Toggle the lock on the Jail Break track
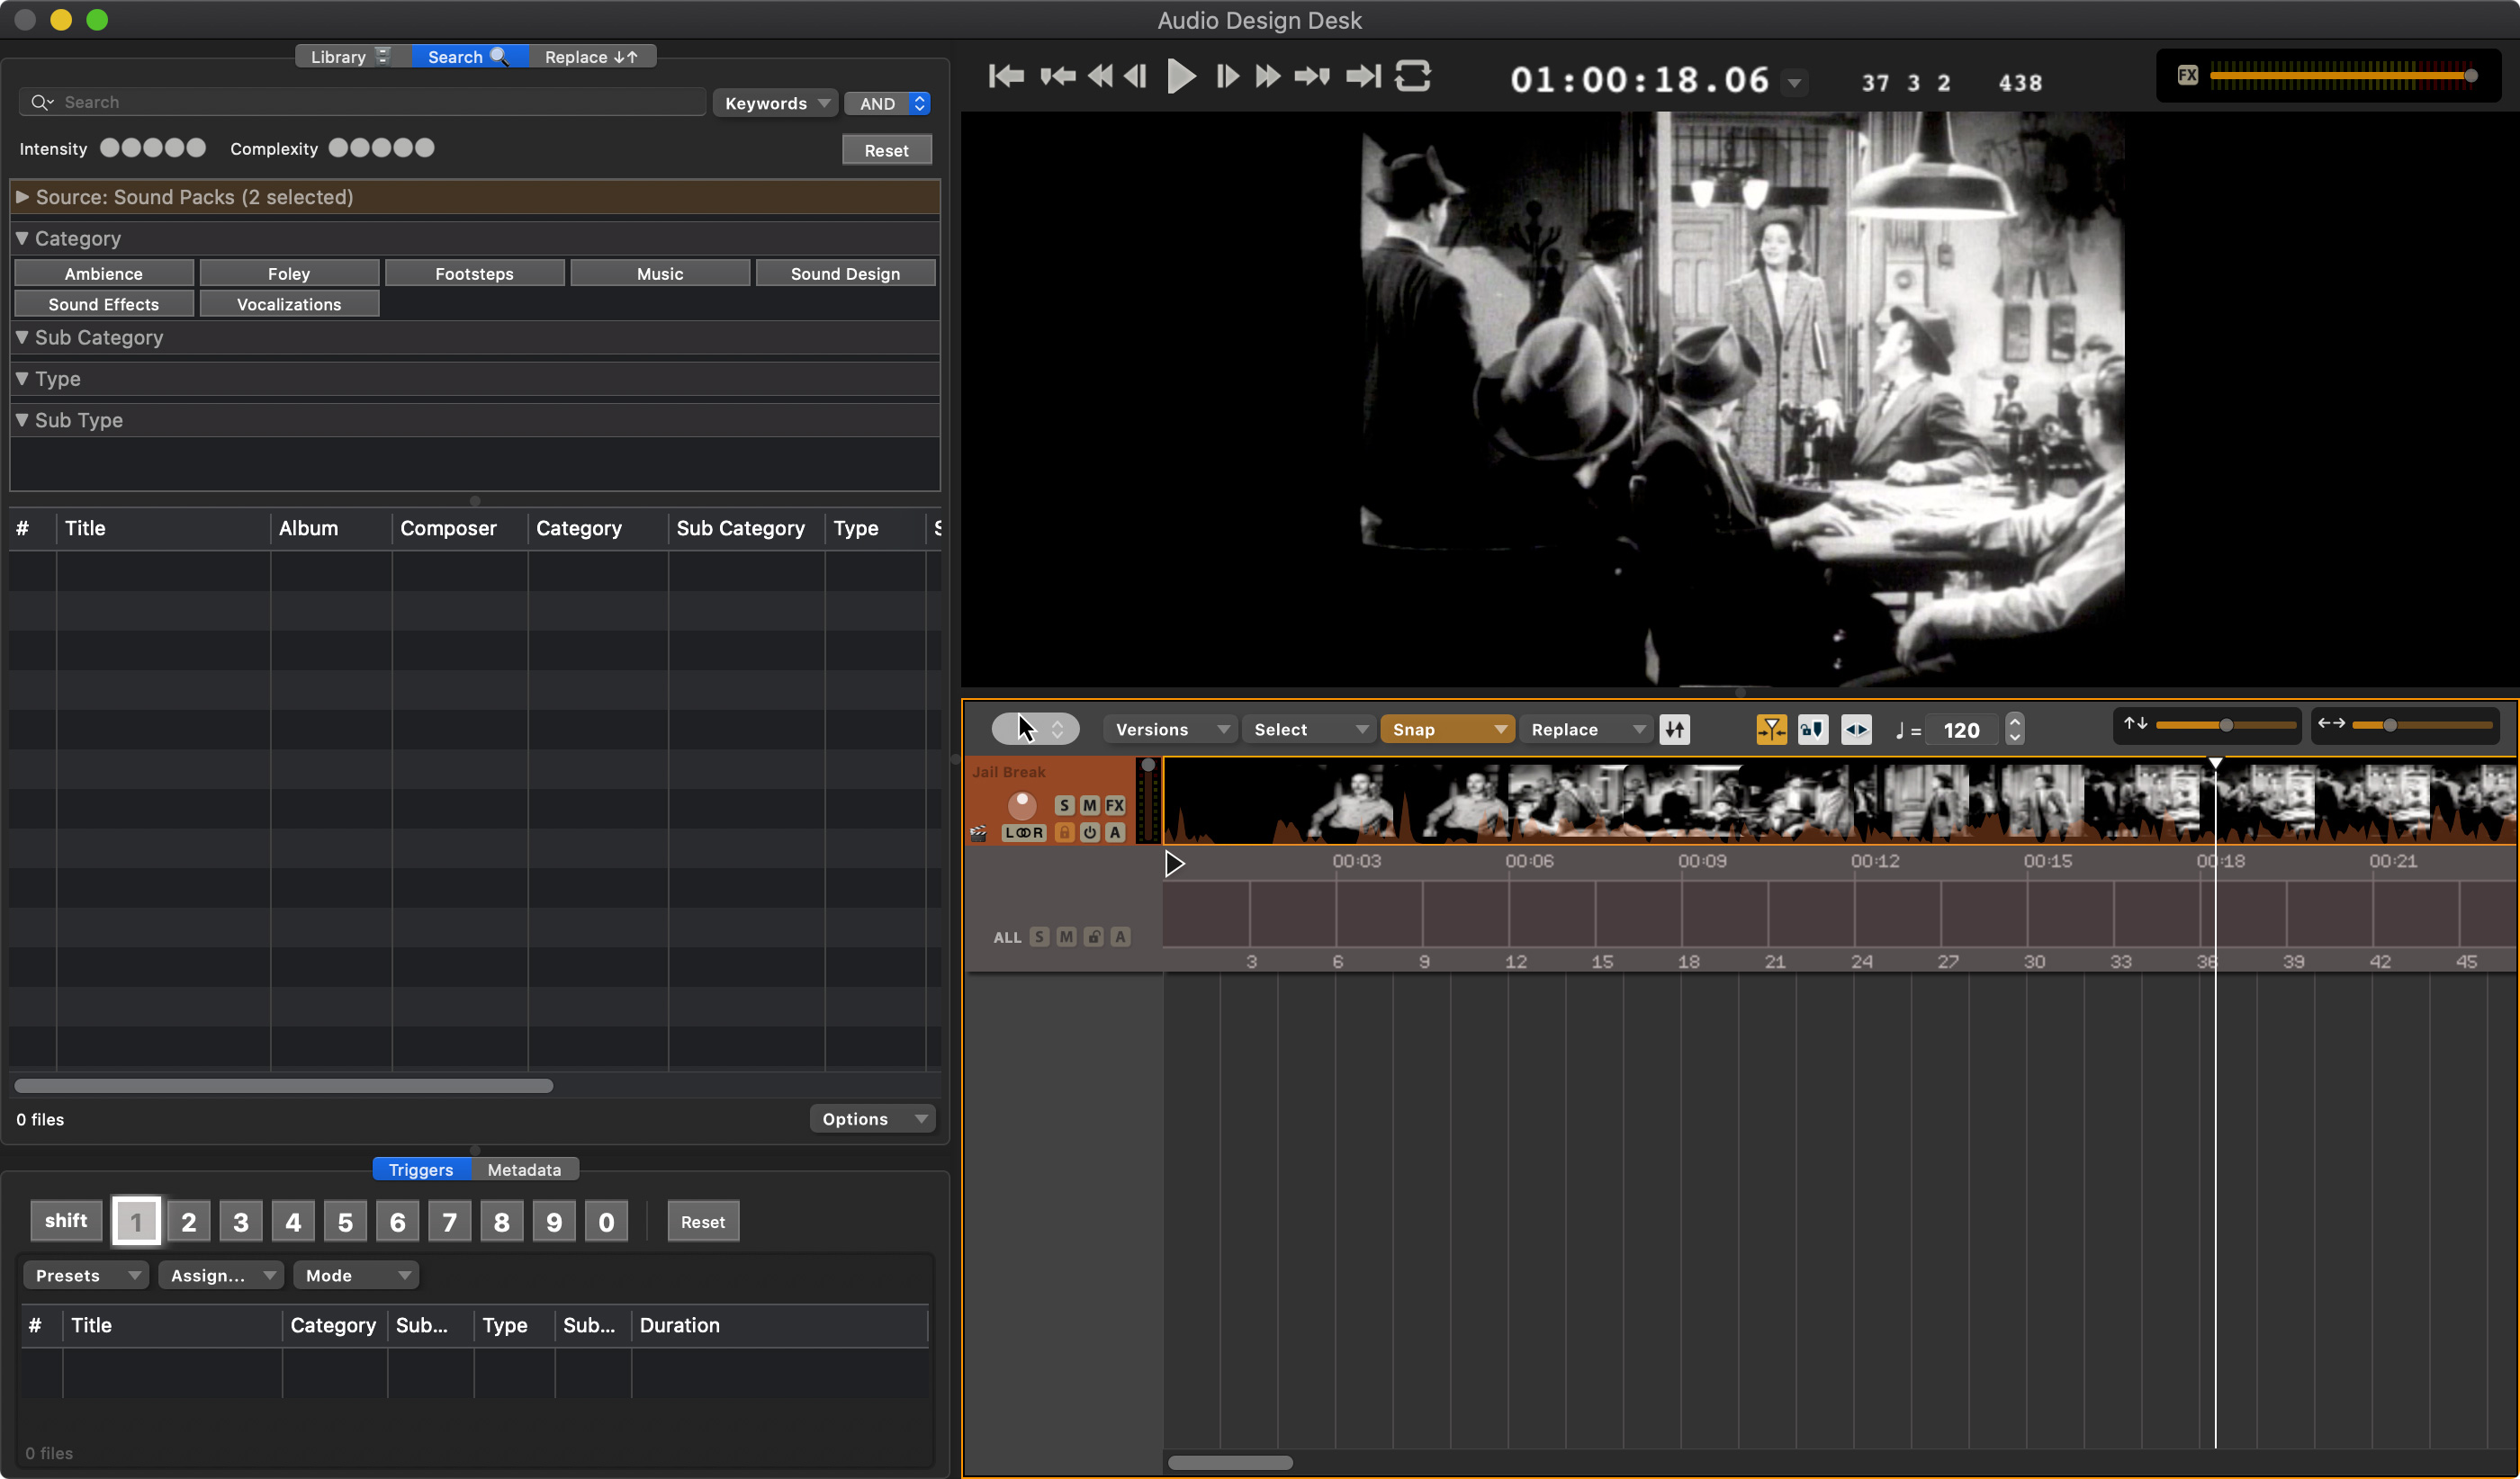Viewport: 2520px width, 1479px height. pos(1064,832)
